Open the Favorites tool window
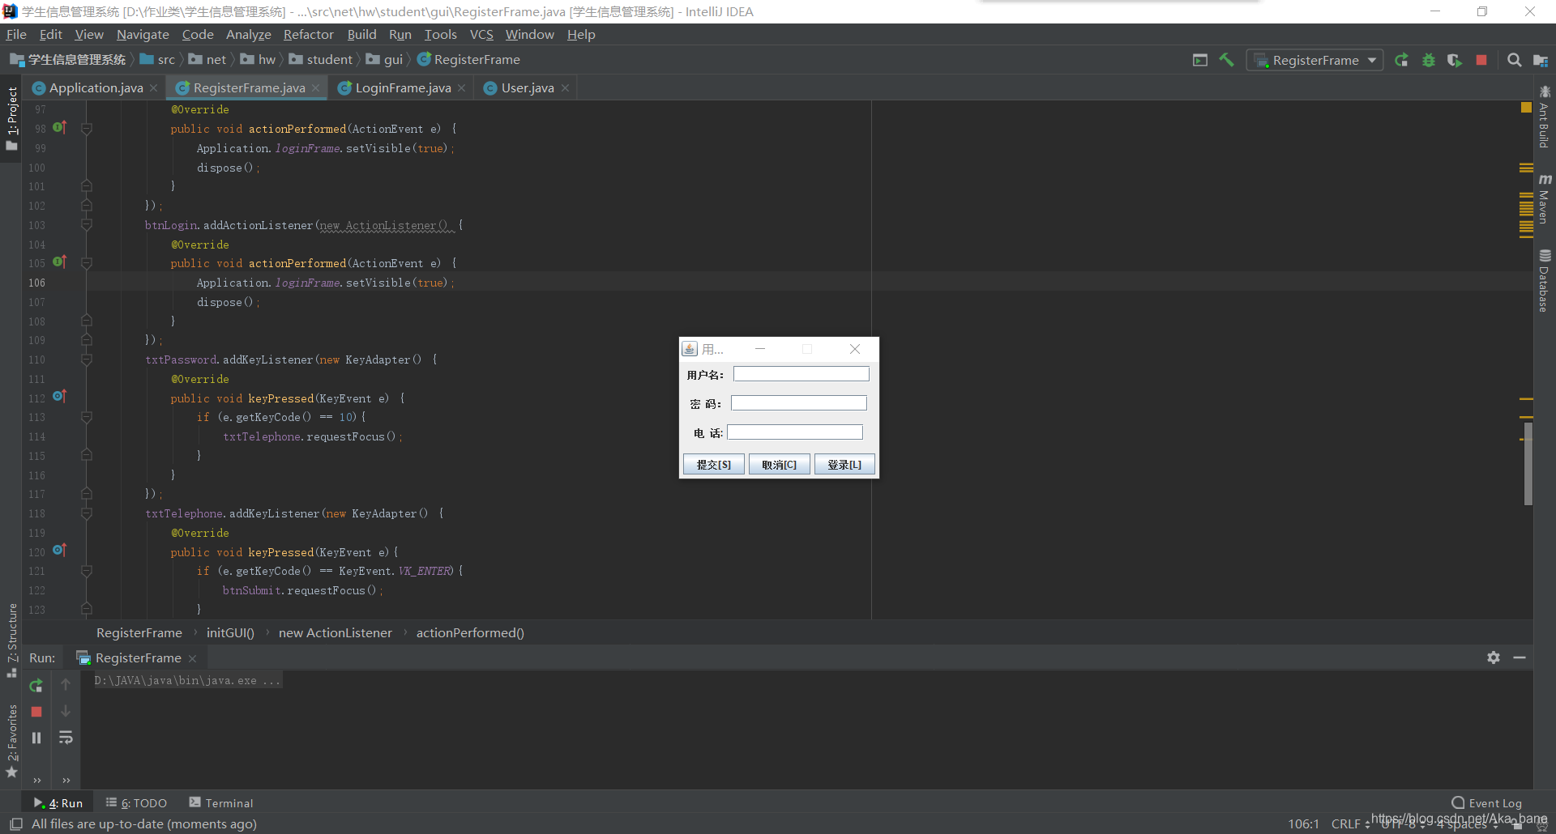This screenshot has width=1556, height=834. (x=11, y=741)
